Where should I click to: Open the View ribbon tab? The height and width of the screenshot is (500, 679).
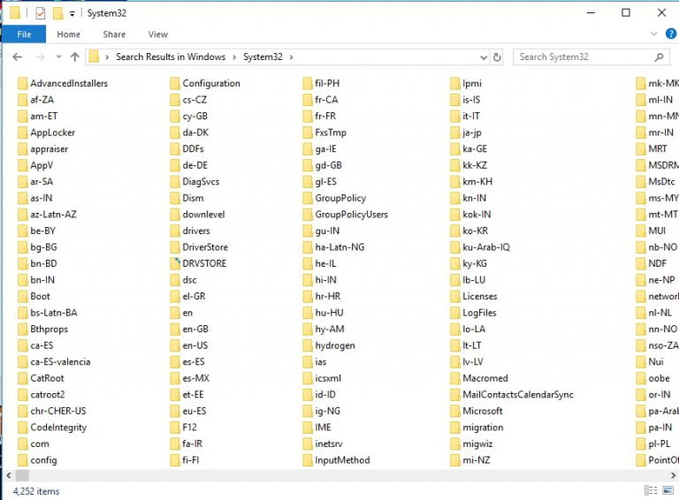point(158,34)
